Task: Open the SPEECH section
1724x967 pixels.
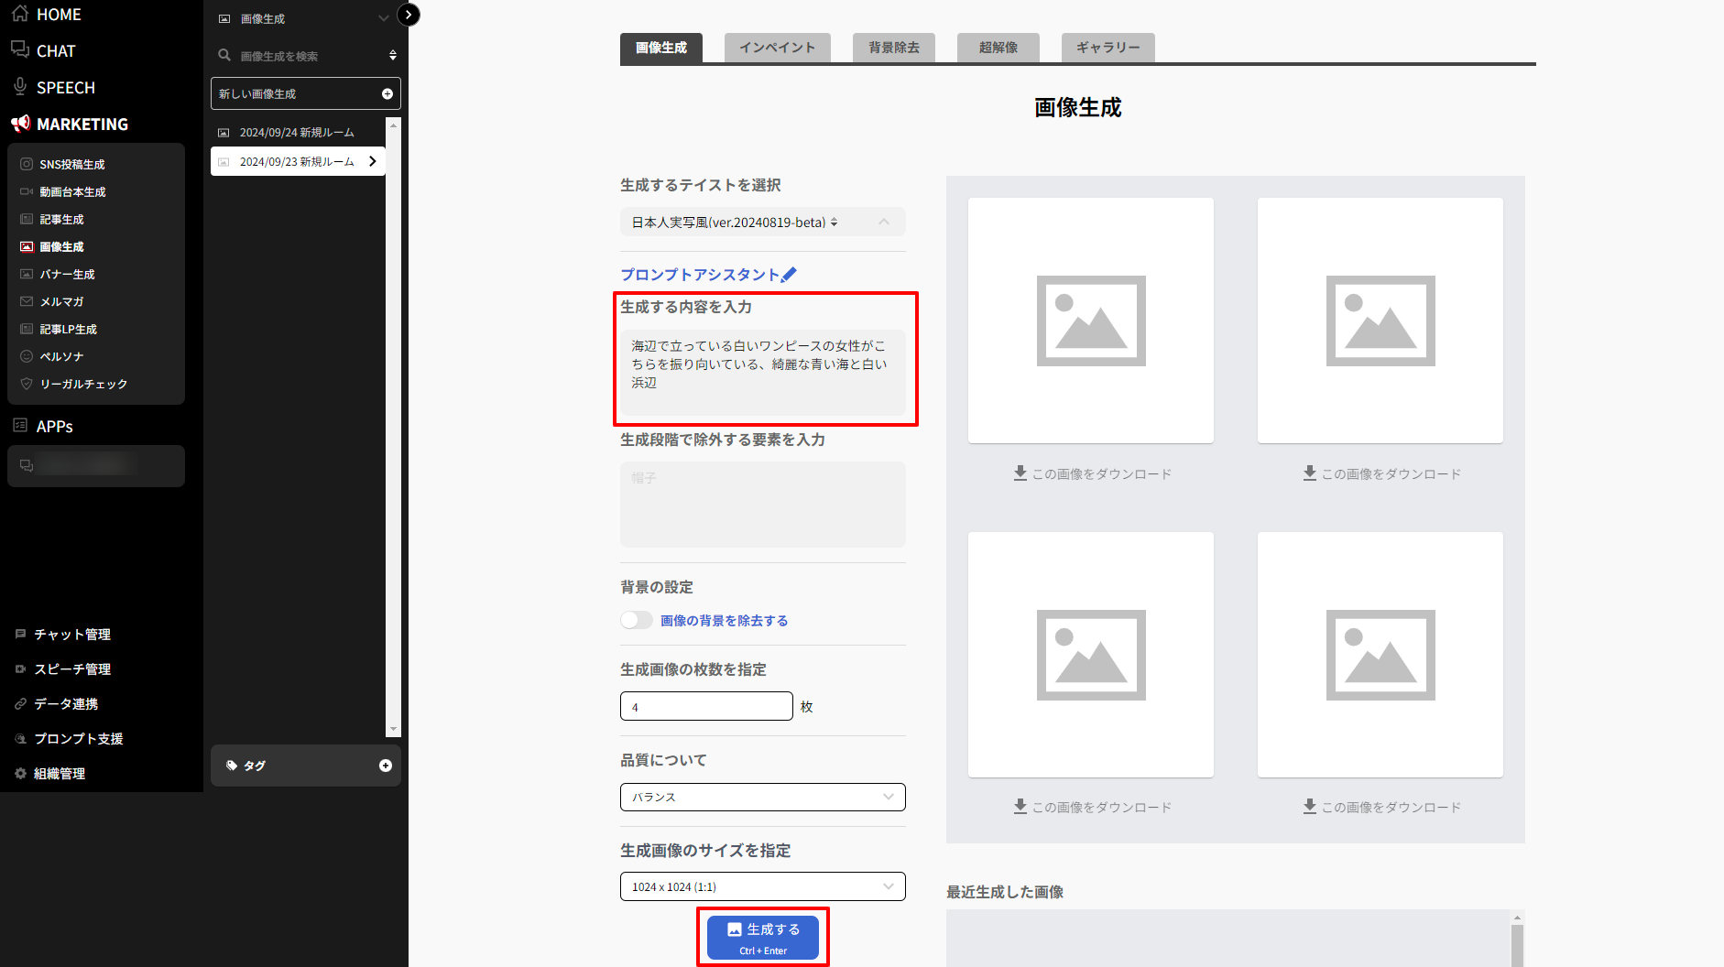Action: [65, 88]
